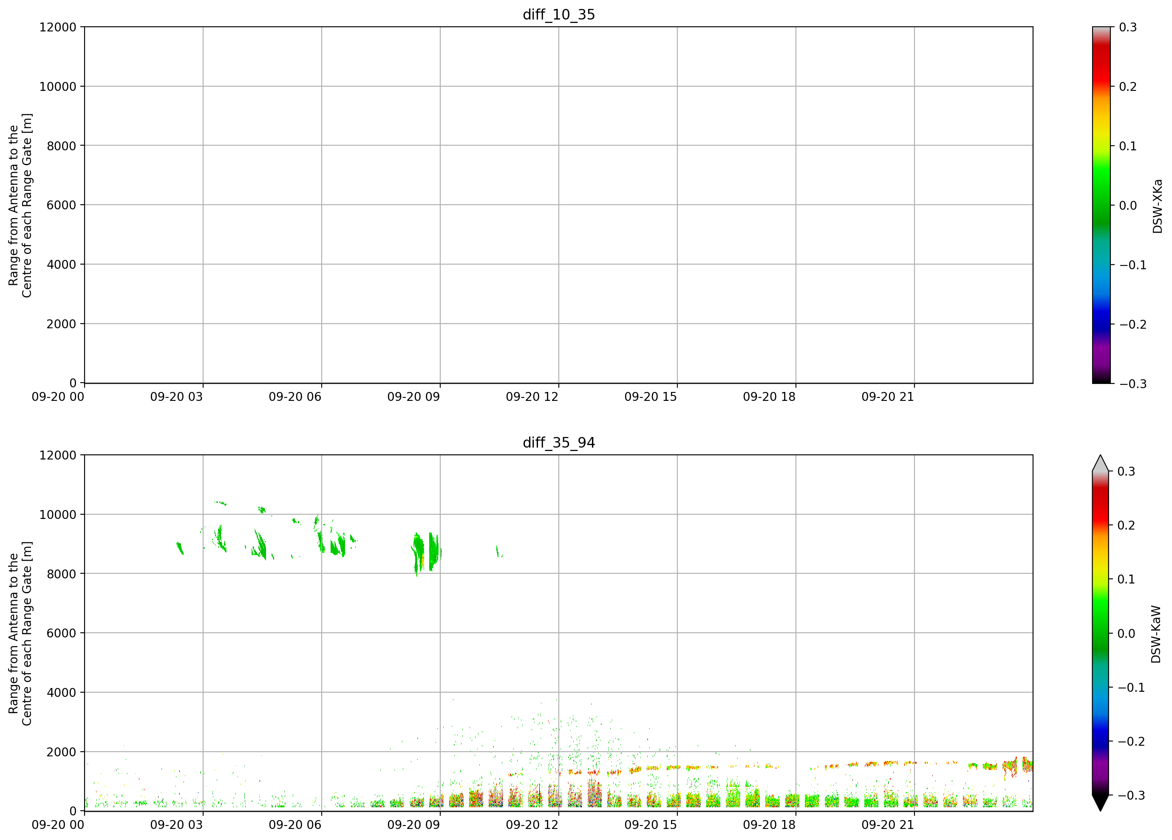Image resolution: width=1172 pixels, height=840 pixels.
Task: Click the 2000 tick label on diff_10_35 y-axis
Action: point(61,324)
